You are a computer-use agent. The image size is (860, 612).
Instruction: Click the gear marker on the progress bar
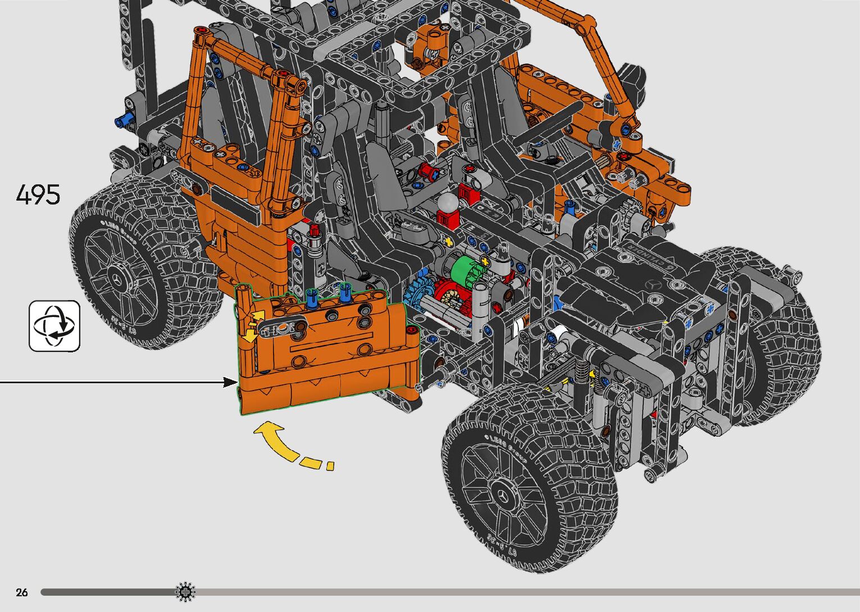coord(185,592)
